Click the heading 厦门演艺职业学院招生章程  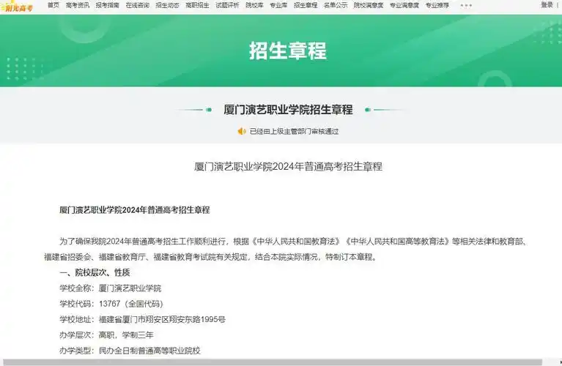[288, 110]
